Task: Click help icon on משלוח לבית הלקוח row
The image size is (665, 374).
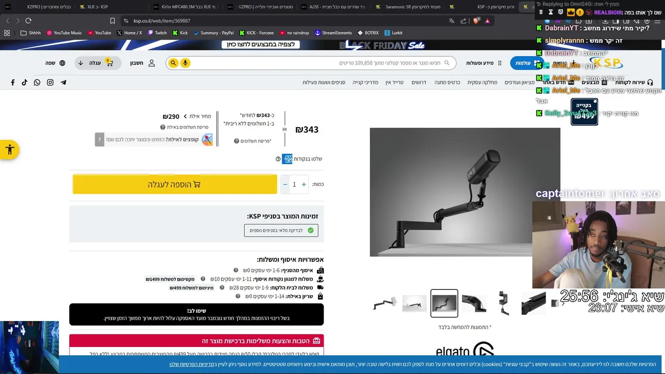Action: 222,288
